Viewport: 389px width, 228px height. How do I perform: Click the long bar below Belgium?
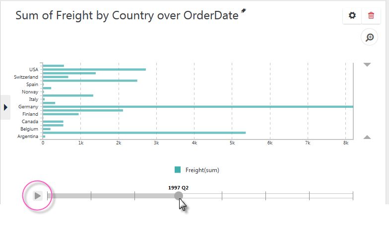[x=144, y=133]
